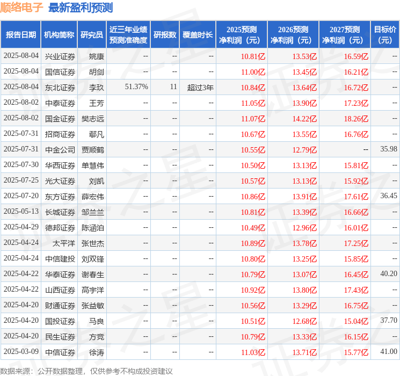Click 2026 forecast 14.22亿
Screen dimensions: 400x376
[x=304, y=119]
